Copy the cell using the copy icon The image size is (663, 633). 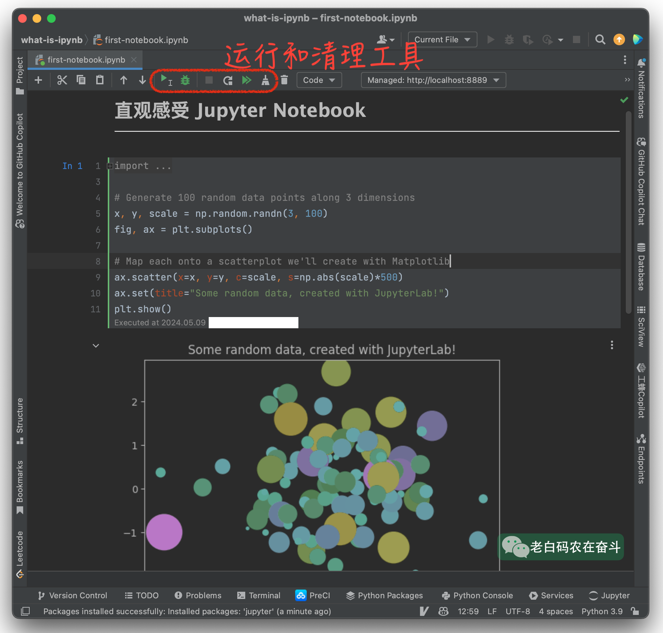tap(81, 80)
